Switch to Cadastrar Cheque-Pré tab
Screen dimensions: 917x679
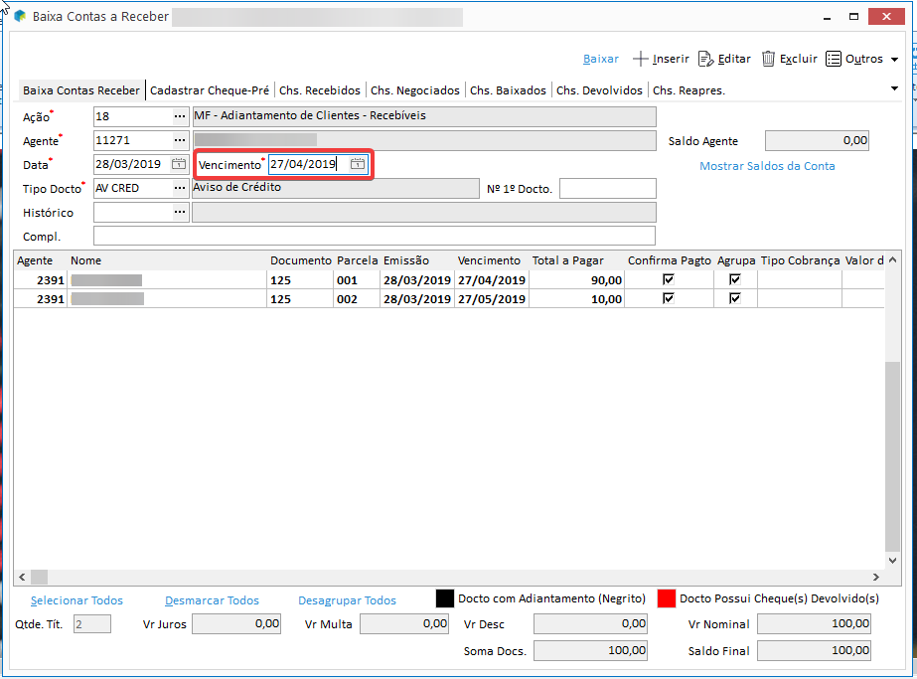(x=210, y=90)
